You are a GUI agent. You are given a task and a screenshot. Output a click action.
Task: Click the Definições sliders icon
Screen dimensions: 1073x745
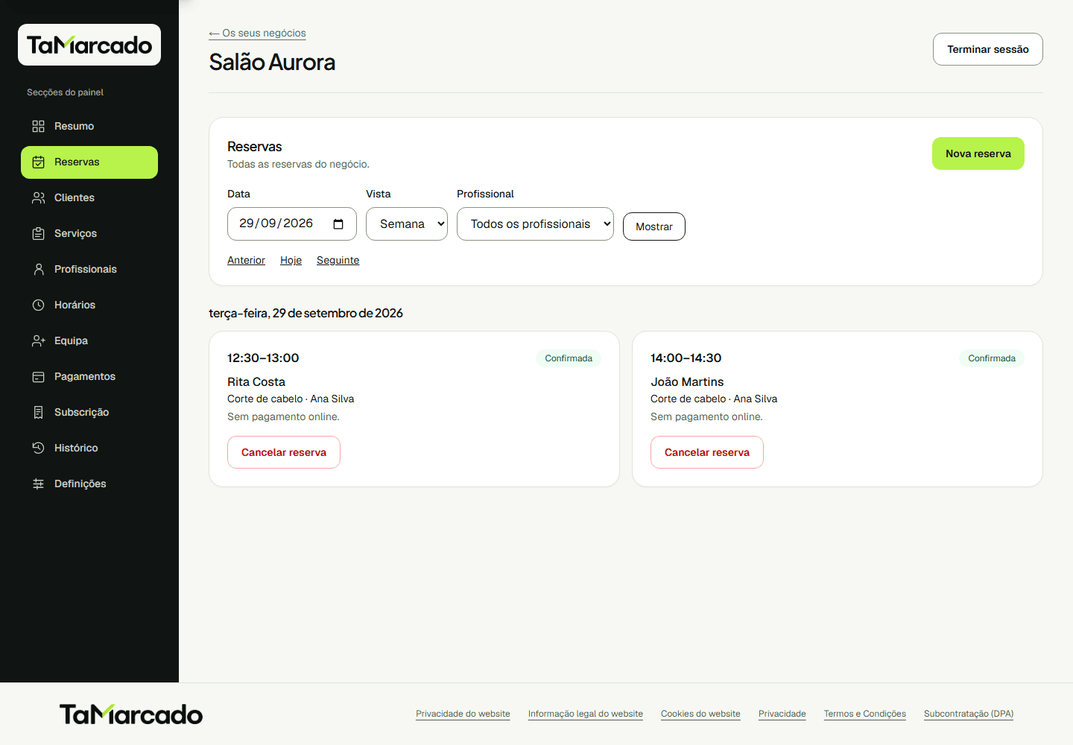pyautogui.click(x=39, y=484)
